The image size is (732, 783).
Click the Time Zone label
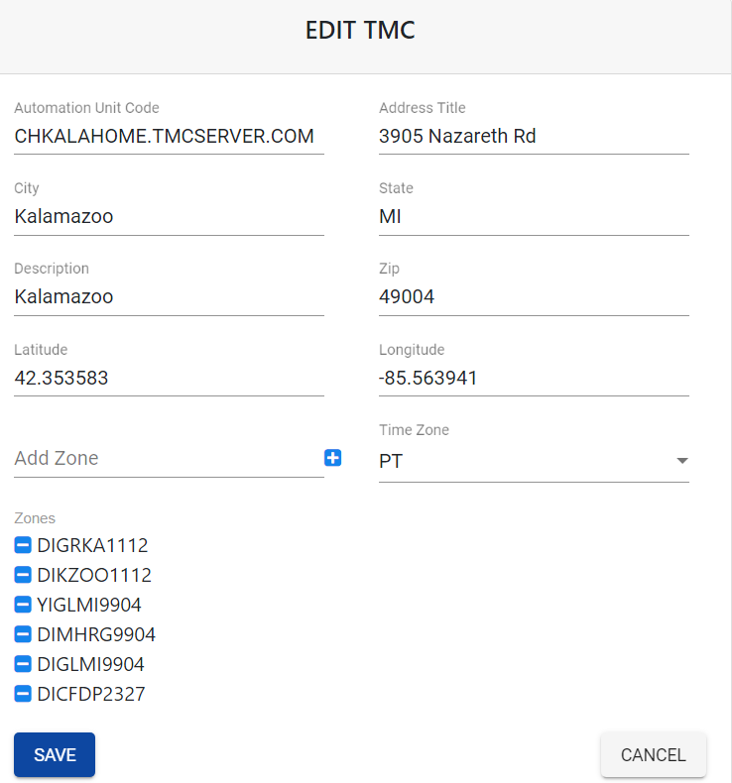[414, 430]
